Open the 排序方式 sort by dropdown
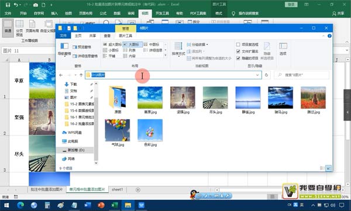351x211 pixels. pos(178,50)
